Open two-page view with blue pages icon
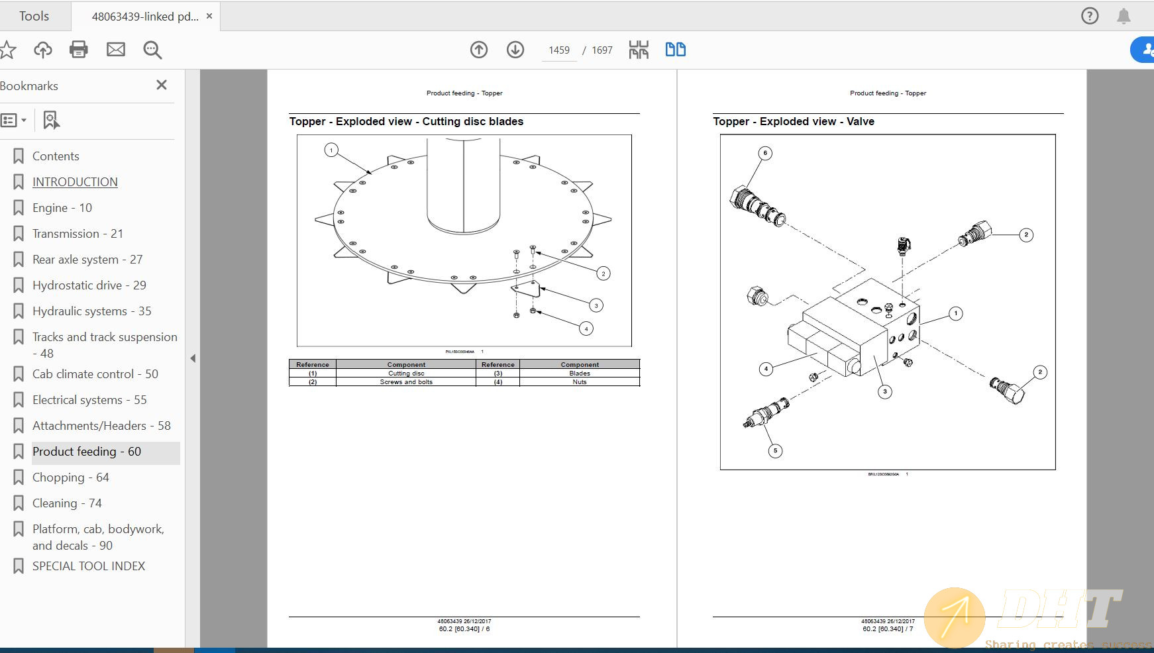Screen dimensions: 1154x653 pos(675,49)
